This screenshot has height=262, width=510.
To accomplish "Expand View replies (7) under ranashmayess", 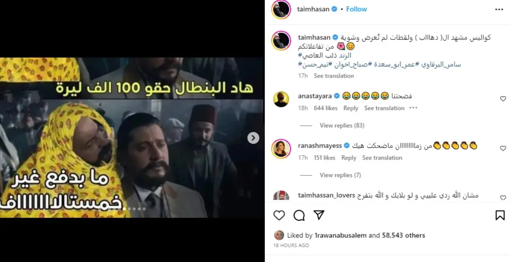I will click(340, 175).
